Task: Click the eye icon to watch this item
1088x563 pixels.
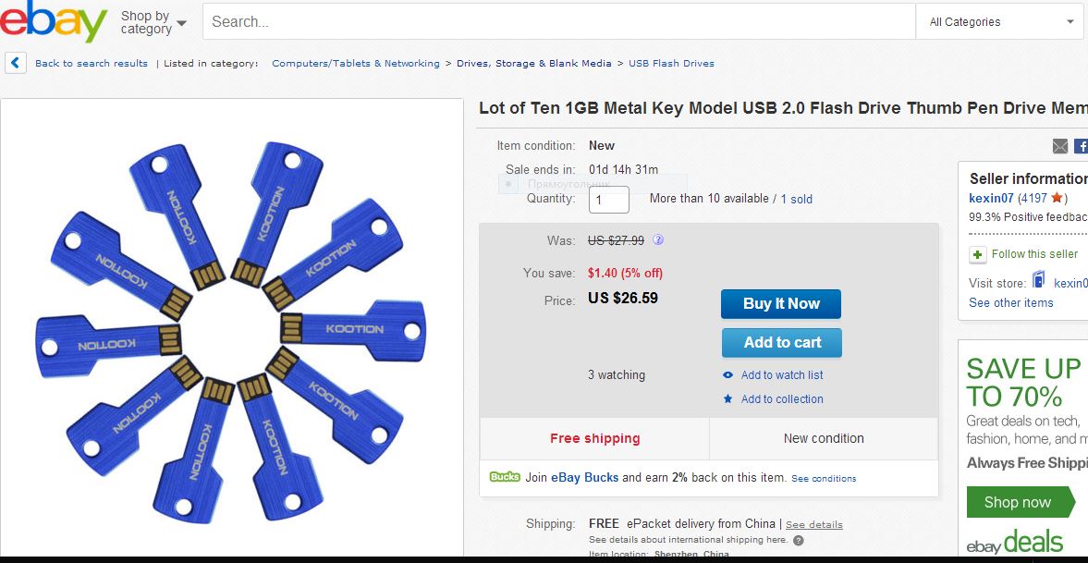Action: 727,375
